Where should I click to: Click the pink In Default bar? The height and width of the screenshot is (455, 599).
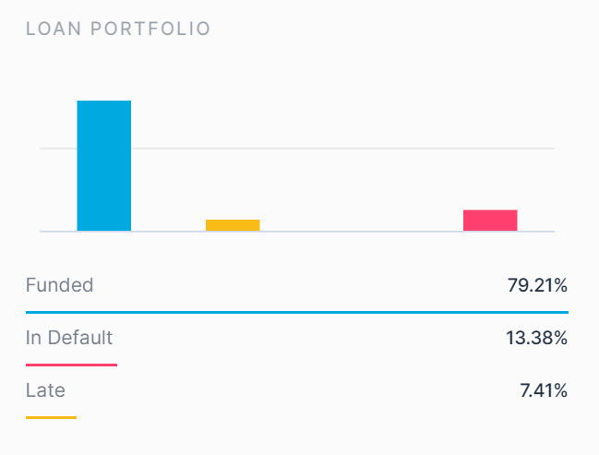pos(490,221)
